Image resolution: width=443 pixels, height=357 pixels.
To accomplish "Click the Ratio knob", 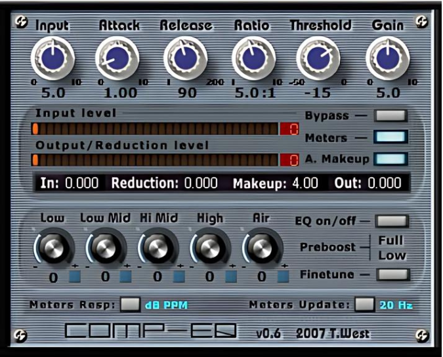I will coord(254,58).
